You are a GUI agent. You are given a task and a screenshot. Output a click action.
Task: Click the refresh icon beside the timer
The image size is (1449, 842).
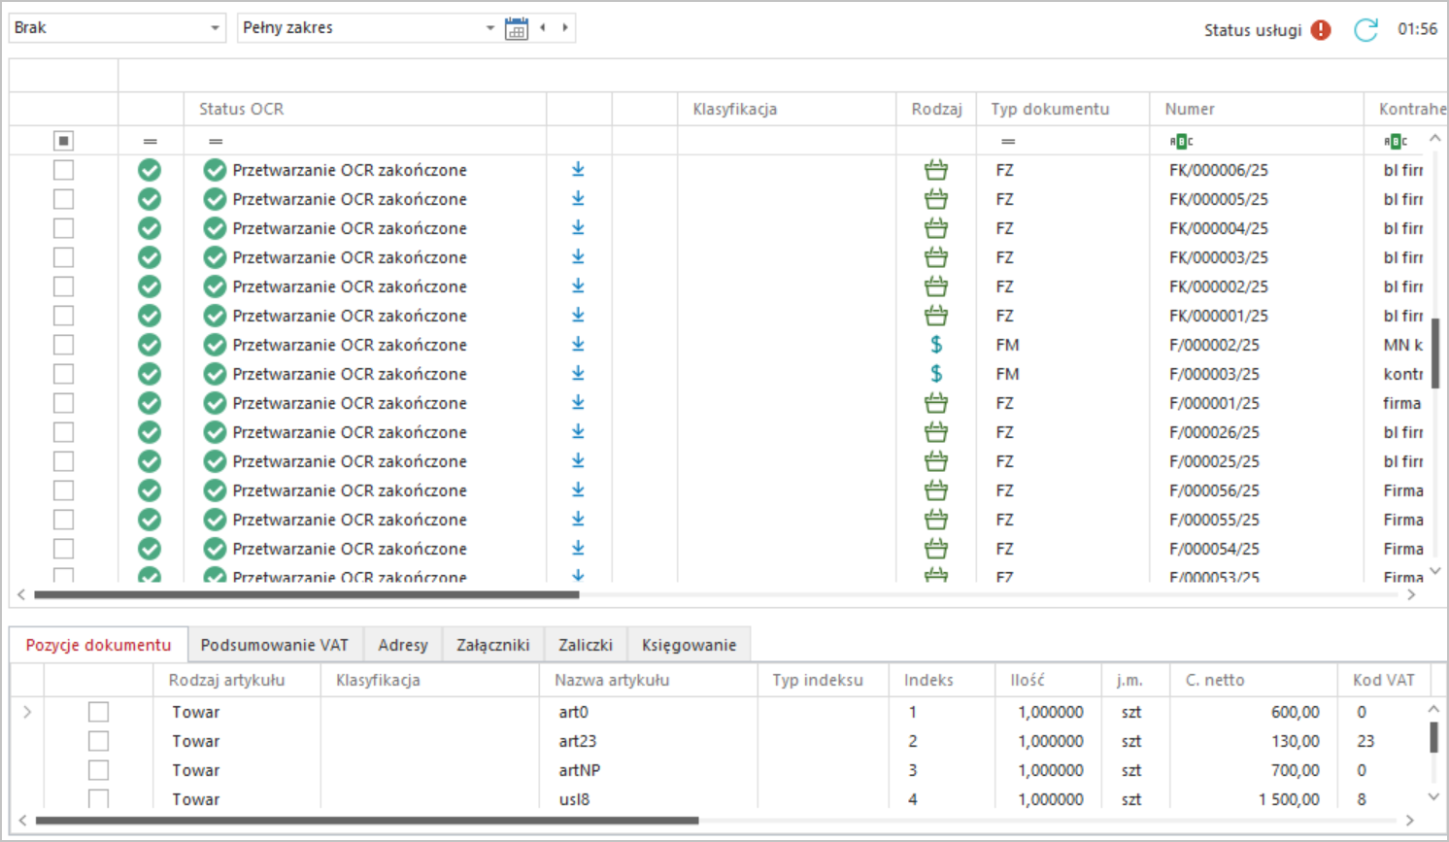click(1365, 30)
